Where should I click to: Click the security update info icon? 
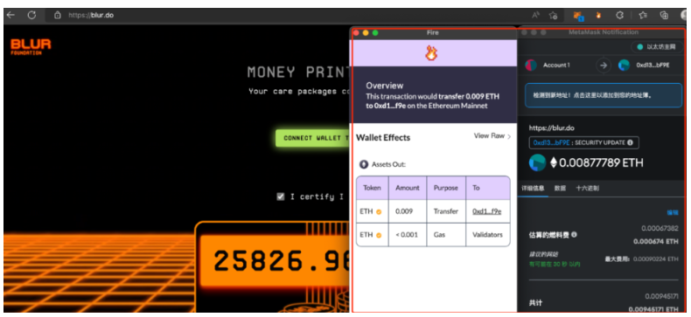630,142
